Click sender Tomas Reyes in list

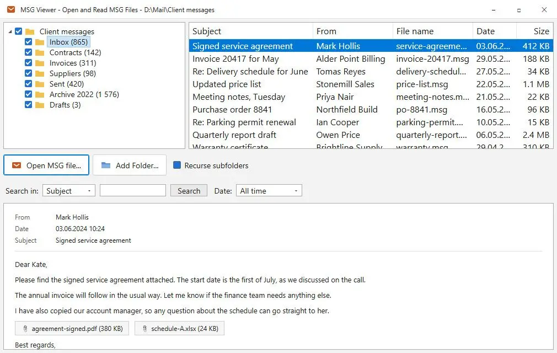point(341,71)
